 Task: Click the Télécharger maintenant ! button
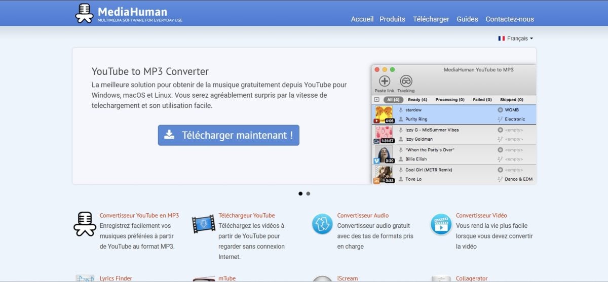[x=229, y=135]
